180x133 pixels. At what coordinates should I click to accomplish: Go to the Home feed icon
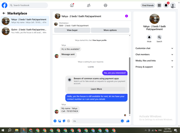(x=72, y=5)
